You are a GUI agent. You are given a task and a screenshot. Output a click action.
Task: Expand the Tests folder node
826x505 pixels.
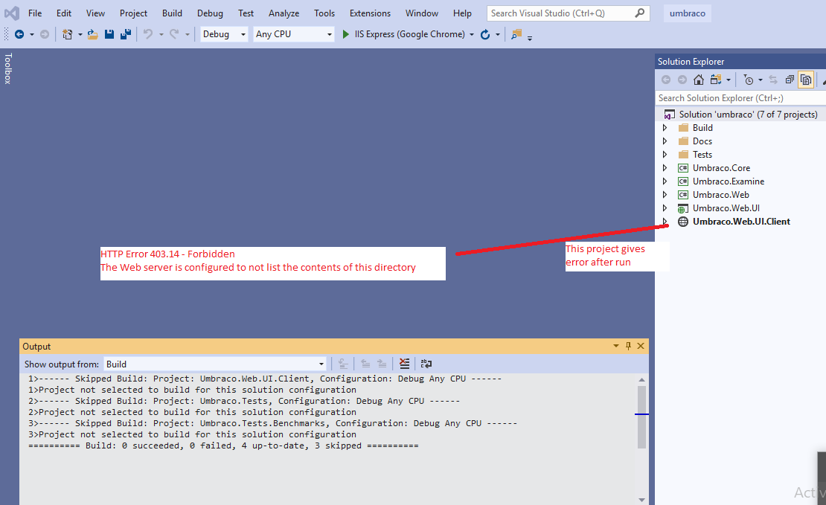[x=665, y=154]
